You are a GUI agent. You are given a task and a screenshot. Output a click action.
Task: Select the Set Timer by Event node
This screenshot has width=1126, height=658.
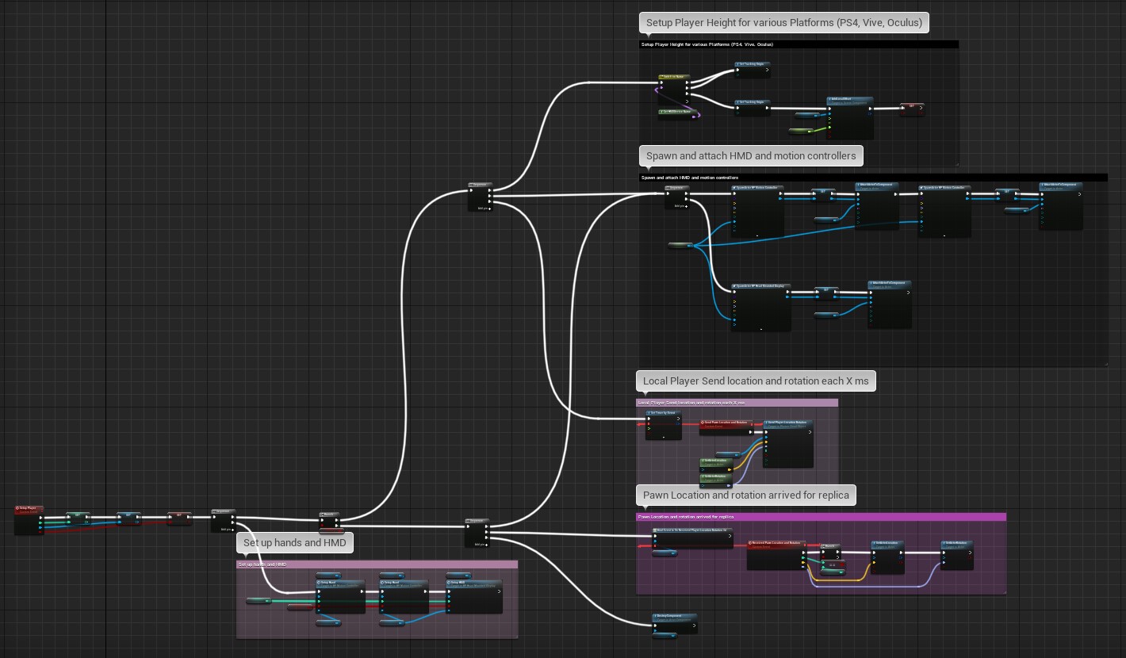[x=663, y=425]
